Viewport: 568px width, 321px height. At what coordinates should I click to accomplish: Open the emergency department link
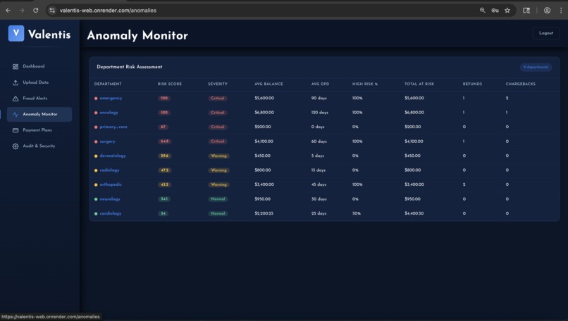pyautogui.click(x=111, y=98)
